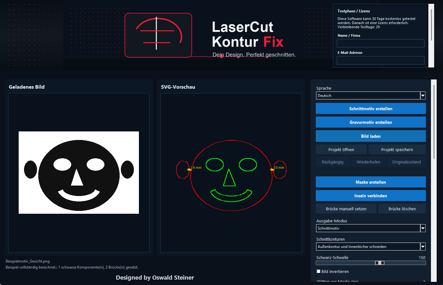Click the 'Verbleibende Testtage: 29' text
The image size is (443, 285).
pyautogui.click(x=359, y=27)
